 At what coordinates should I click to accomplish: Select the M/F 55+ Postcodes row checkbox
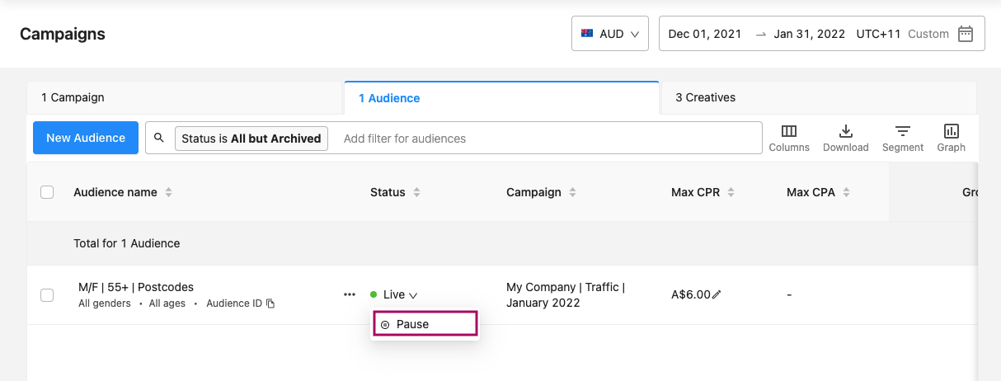[47, 294]
